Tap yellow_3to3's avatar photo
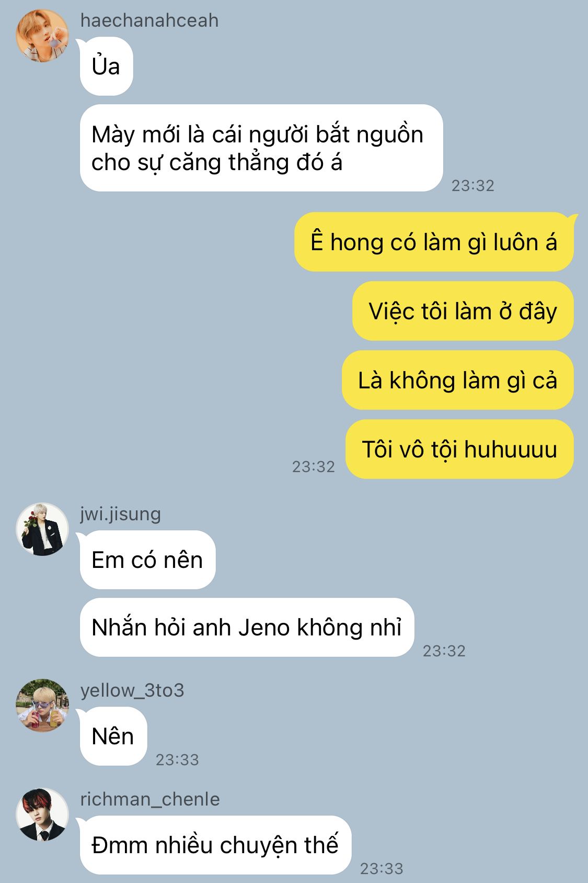 pos(42,705)
